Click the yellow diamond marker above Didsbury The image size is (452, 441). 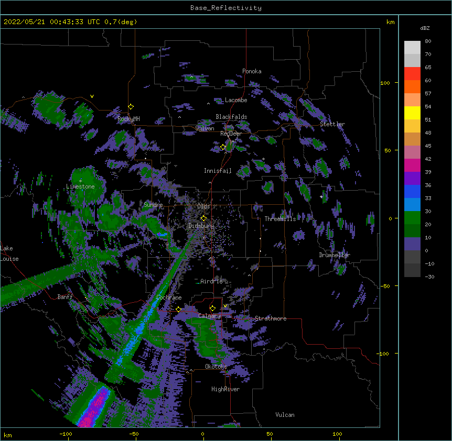click(203, 218)
